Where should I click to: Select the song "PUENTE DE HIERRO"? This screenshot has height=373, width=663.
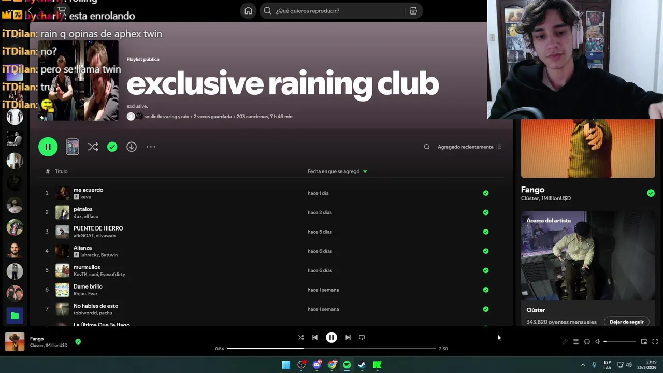click(98, 228)
